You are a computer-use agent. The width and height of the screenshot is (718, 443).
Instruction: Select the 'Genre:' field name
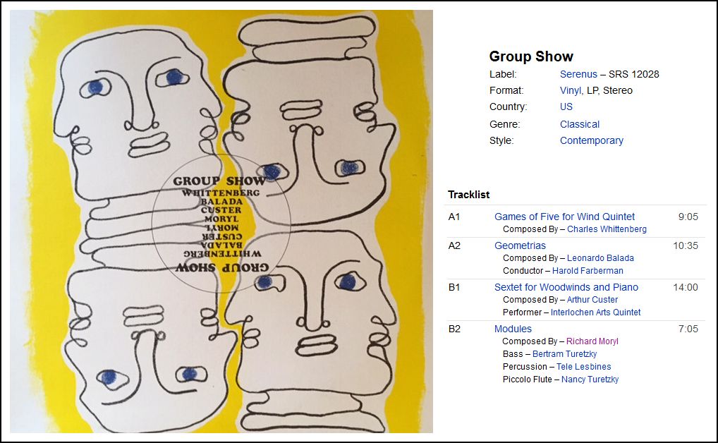point(504,124)
